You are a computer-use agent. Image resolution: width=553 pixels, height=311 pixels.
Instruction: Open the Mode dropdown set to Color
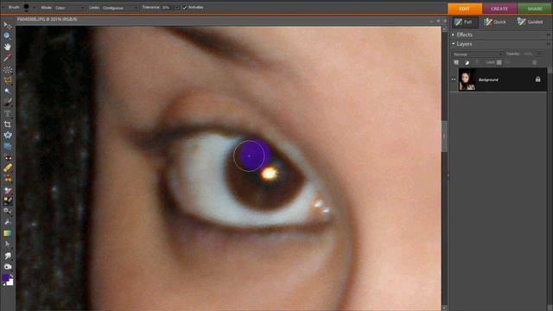pyautogui.click(x=69, y=8)
